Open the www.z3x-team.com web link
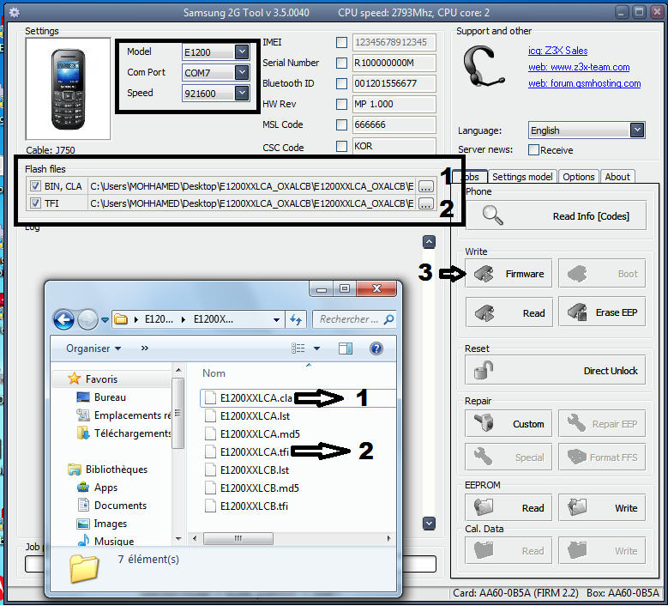Viewport: 668px width, 606px height. pos(579,67)
